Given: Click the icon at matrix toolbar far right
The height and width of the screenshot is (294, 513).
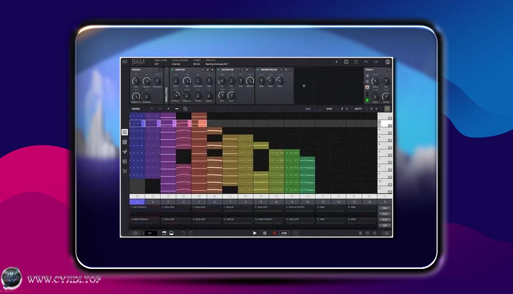Looking at the screenshot, I should coord(387,109).
